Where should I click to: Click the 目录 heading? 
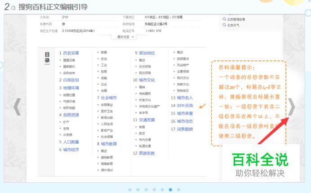47,57
